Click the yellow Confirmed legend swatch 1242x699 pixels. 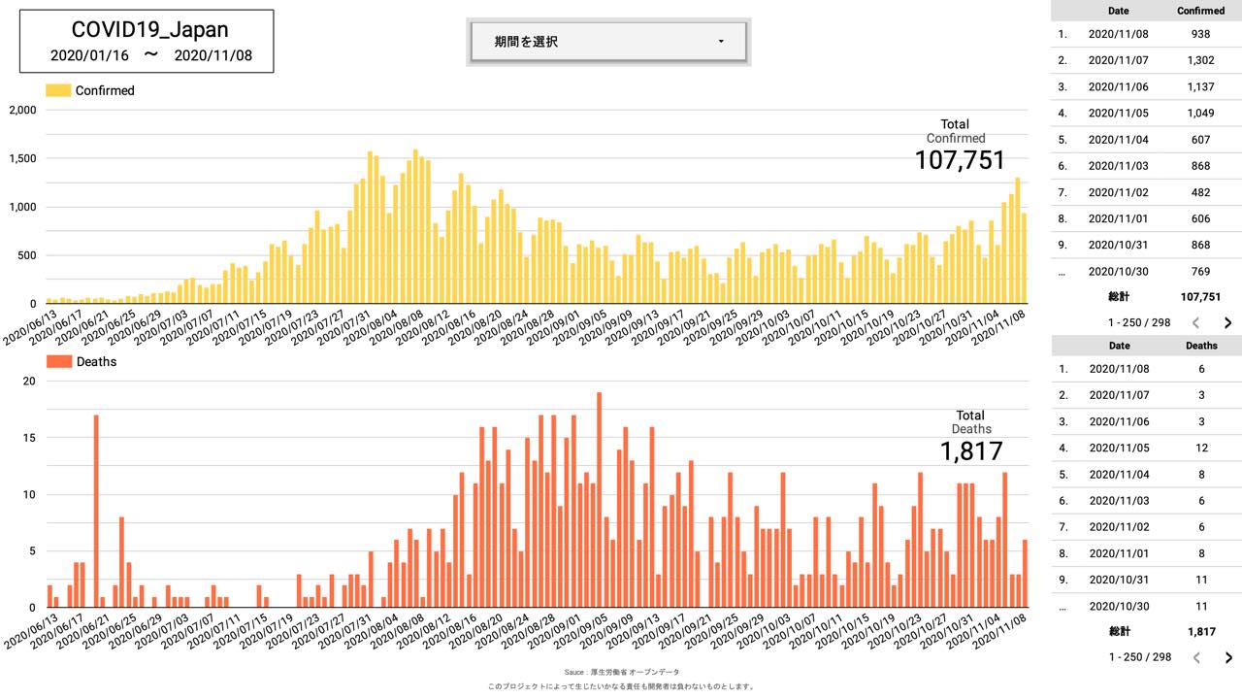click(x=58, y=90)
